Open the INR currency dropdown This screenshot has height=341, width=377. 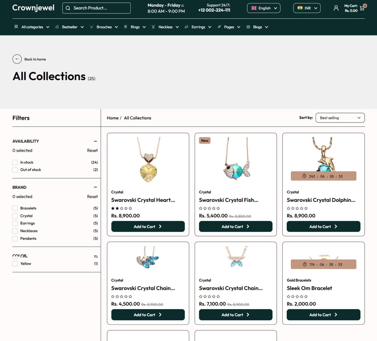(307, 8)
